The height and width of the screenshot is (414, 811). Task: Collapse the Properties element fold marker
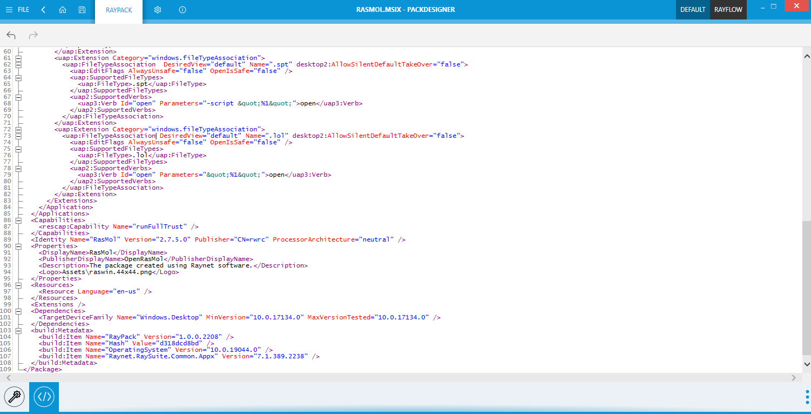pyautogui.click(x=19, y=246)
